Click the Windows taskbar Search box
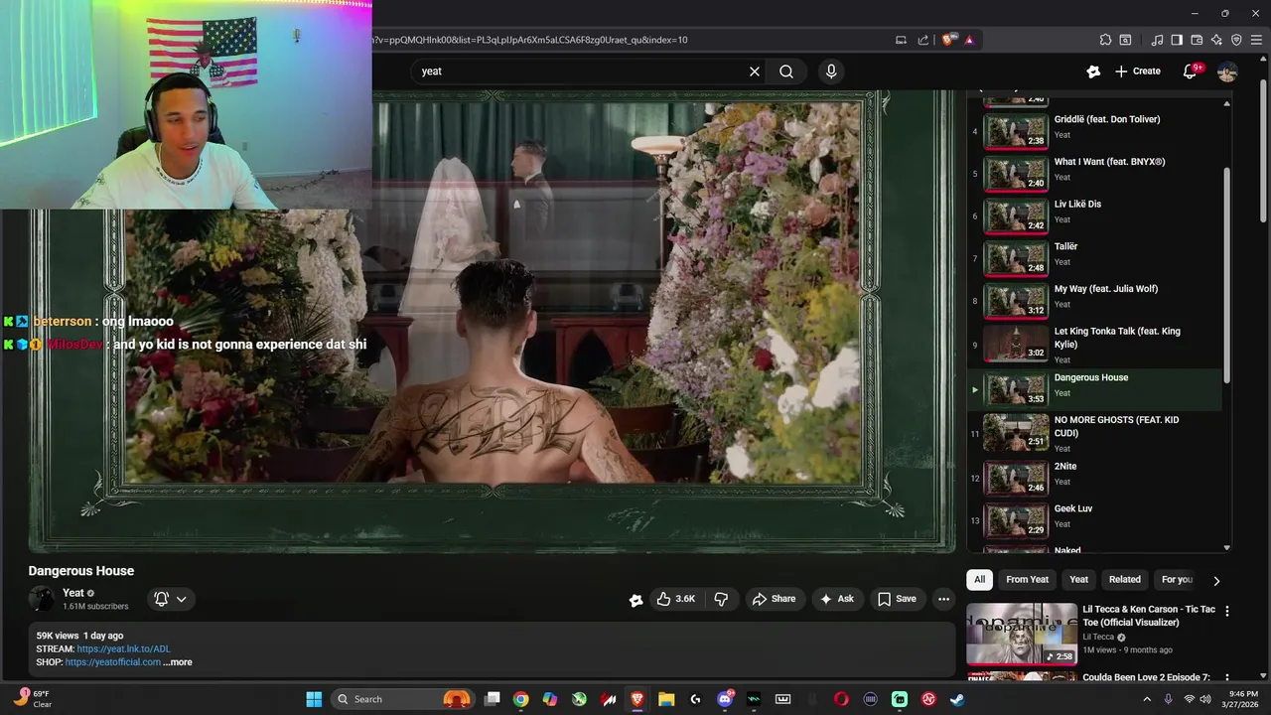This screenshot has width=1271, height=715. pos(402,699)
